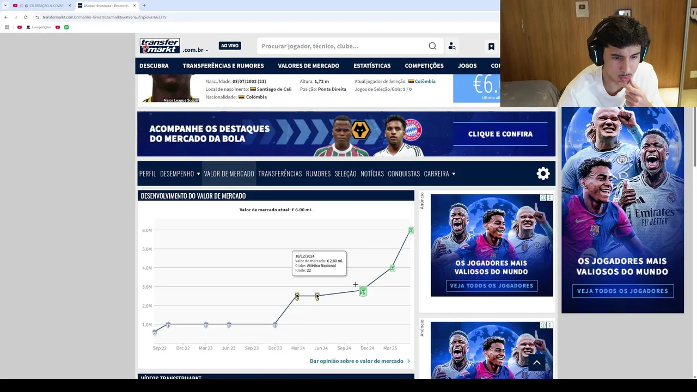This screenshot has width=697, height=392.
Task: Open the bookmarks apps grid icon
Action: 7,27
